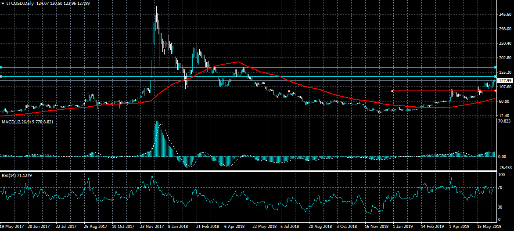Click the 298.00 price scale label
This screenshot has height=231, width=514.
pyautogui.click(x=504, y=29)
